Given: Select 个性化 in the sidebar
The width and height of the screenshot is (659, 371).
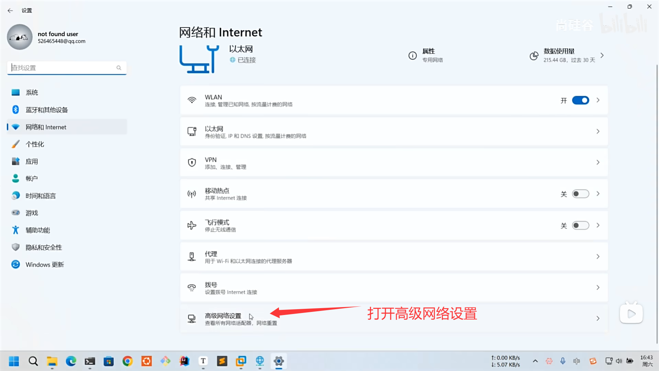Looking at the screenshot, I should coord(35,144).
